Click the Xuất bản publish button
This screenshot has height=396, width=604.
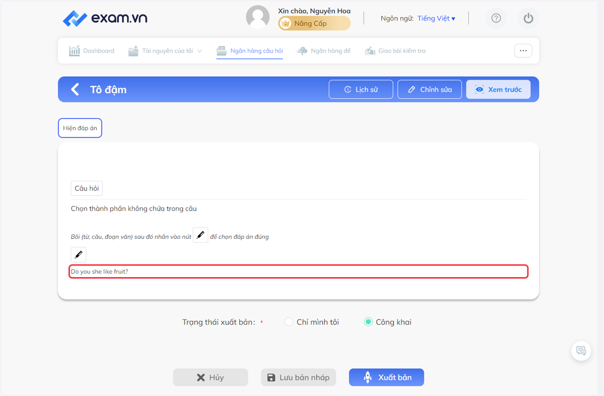pyautogui.click(x=387, y=377)
